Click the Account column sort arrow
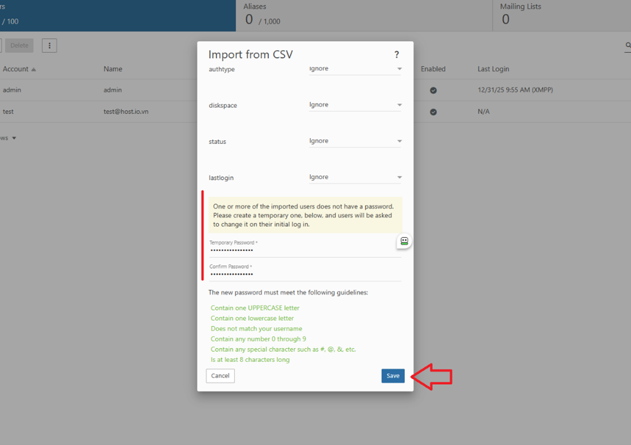This screenshot has height=445, width=631. (34, 70)
